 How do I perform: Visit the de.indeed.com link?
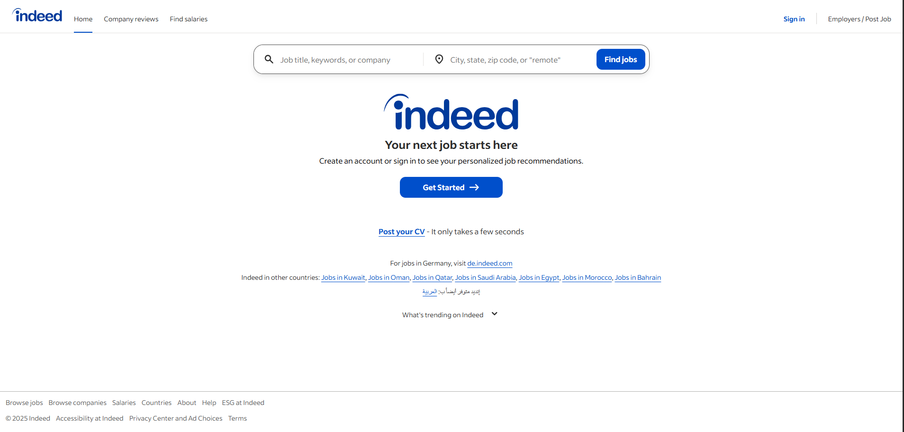click(x=489, y=263)
